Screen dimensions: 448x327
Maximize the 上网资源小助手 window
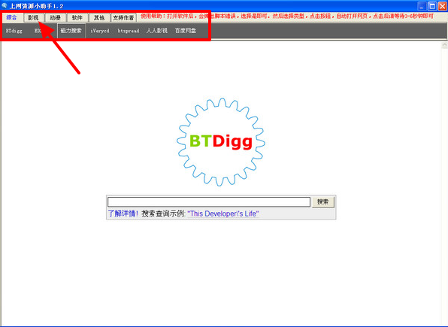(432, 6)
